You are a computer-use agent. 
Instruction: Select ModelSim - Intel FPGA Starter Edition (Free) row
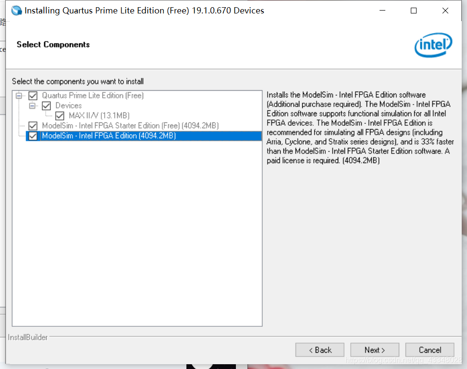pyautogui.click(x=130, y=125)
